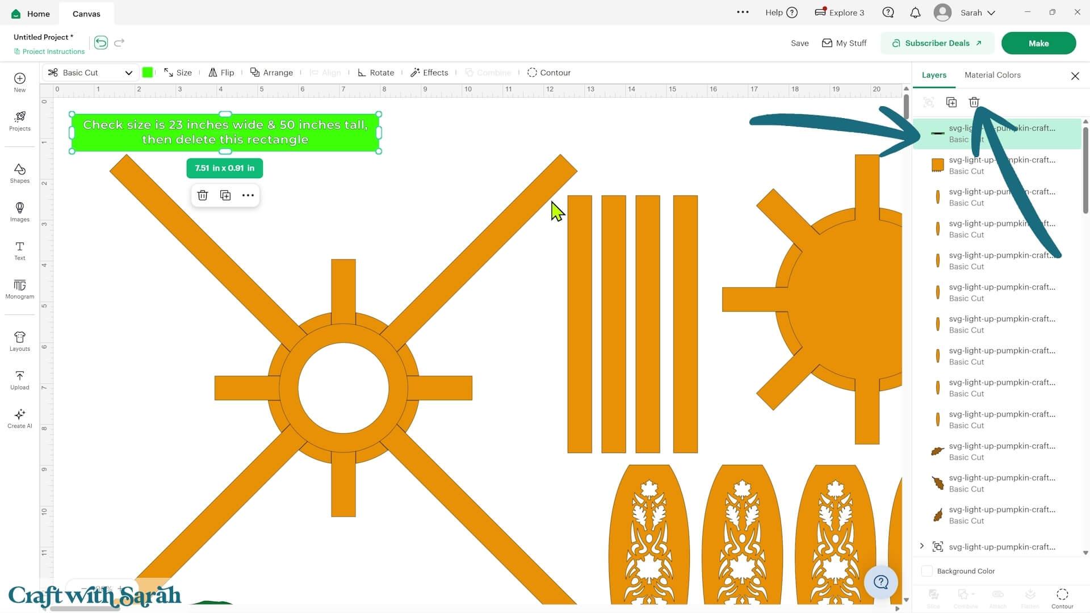Click the green Make button
Image resolution: width=1090 pixels, height=613 pixels.
[1038, 43]
